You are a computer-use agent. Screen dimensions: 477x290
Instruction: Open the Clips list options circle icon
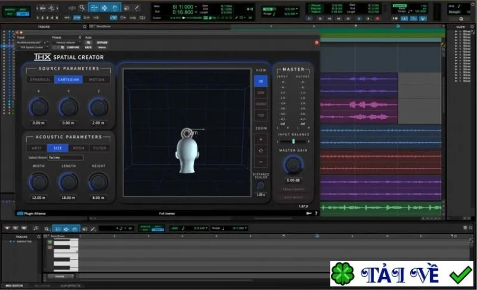472,27
